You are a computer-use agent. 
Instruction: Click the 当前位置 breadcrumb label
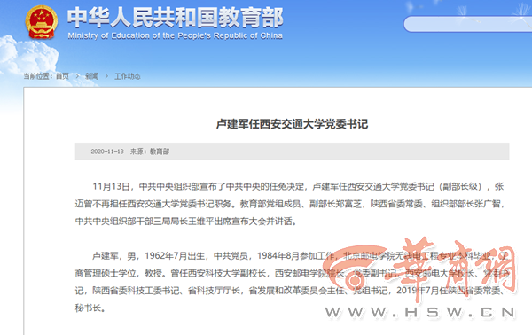37,76
